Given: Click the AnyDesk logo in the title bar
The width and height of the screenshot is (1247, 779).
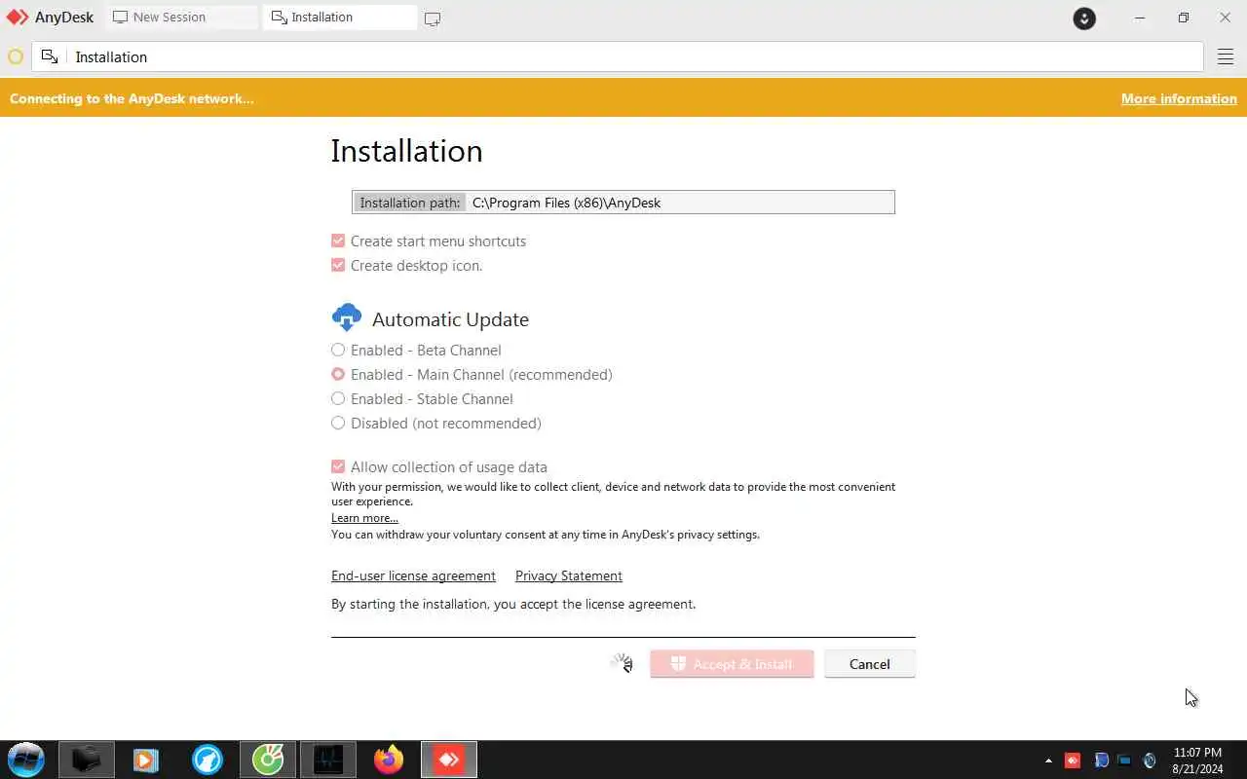Looking at the screenshot, I should pos(18,18).
